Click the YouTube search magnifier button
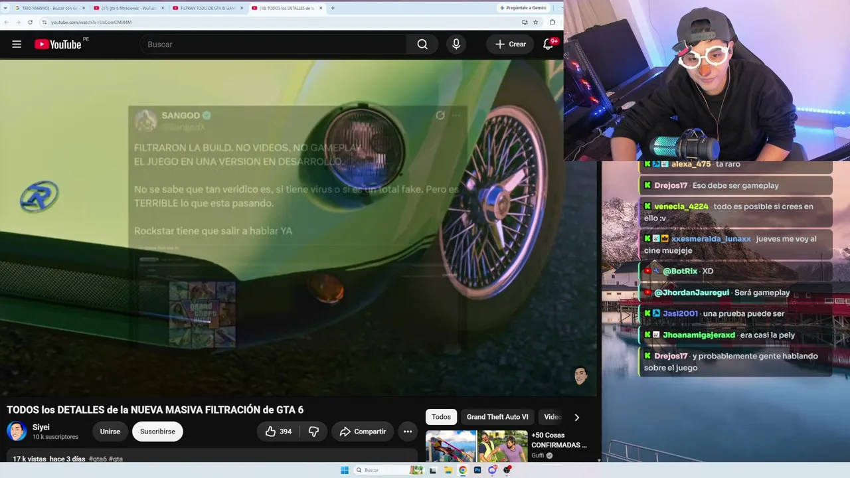850x478 pixels. 422,44
